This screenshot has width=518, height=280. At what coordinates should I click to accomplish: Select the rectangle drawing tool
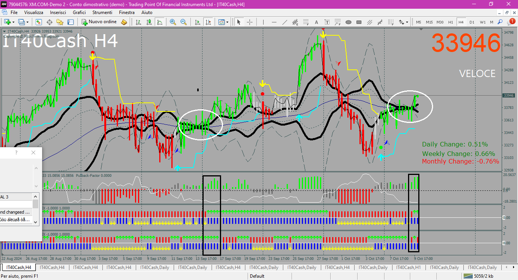(x=359, y=22)
